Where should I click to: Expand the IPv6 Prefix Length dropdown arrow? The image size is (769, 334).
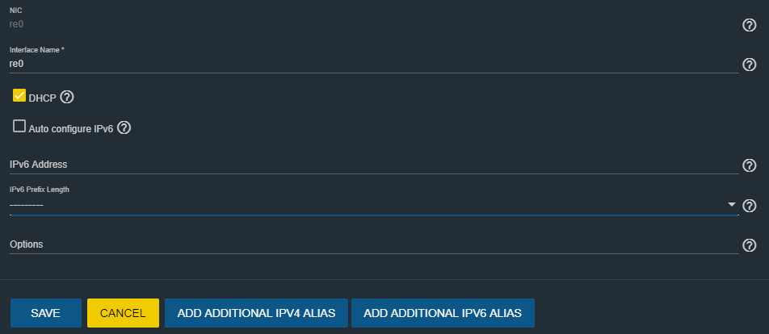click(732, 204)
